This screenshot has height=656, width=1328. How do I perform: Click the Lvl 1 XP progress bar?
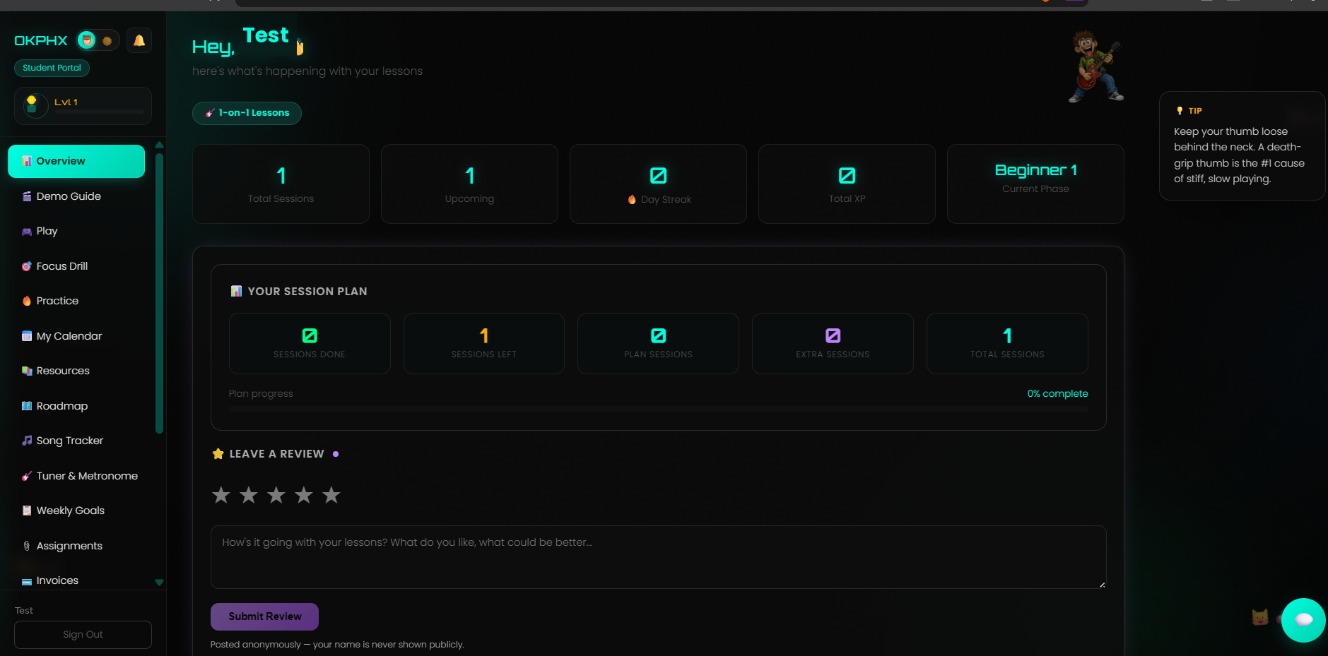(99, 112)
